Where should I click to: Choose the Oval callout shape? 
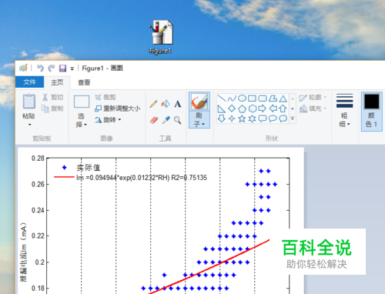click(x=273, y=119)
